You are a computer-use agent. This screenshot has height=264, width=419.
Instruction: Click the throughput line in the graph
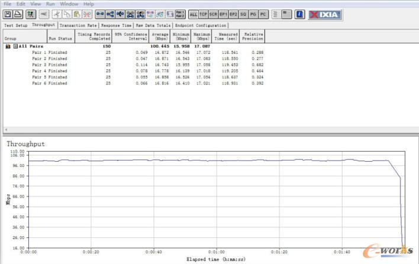[x=237, y=160]
